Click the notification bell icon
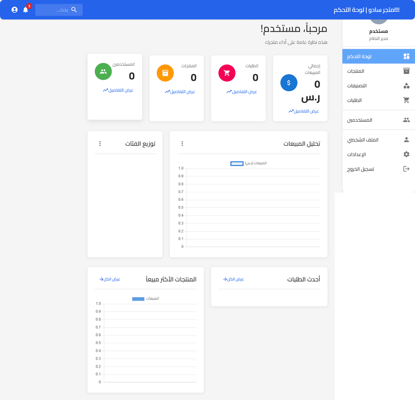Viewport: 415px width, 400px height. pyautogui.click(x=26, y=10)
